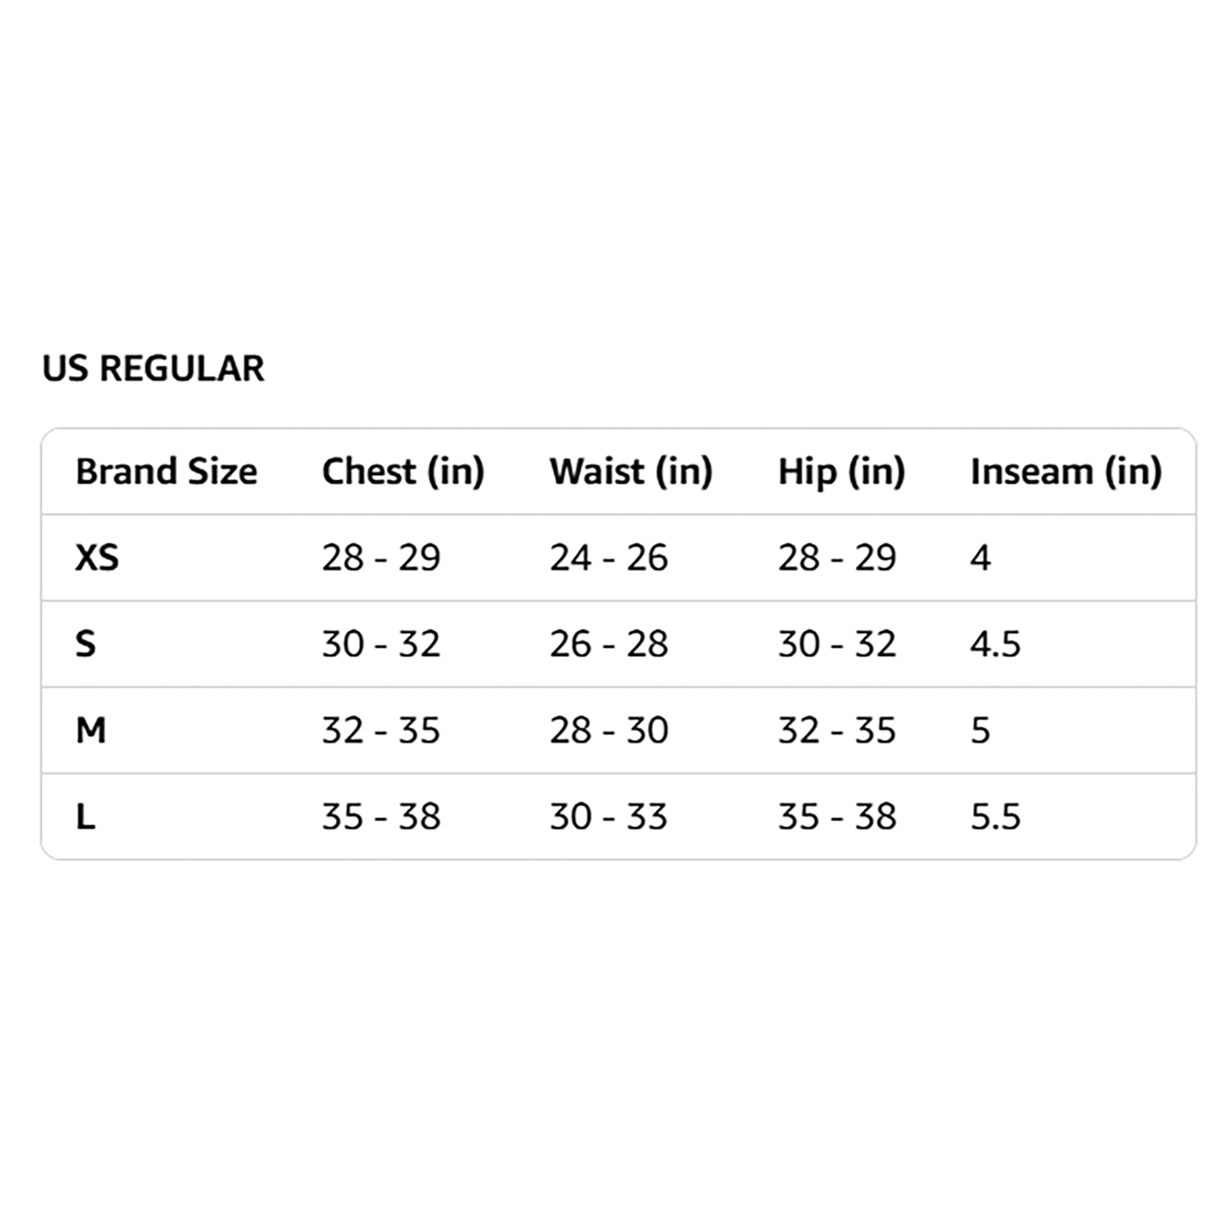Select the S inseam value 4.5

[x=995, y=644]
